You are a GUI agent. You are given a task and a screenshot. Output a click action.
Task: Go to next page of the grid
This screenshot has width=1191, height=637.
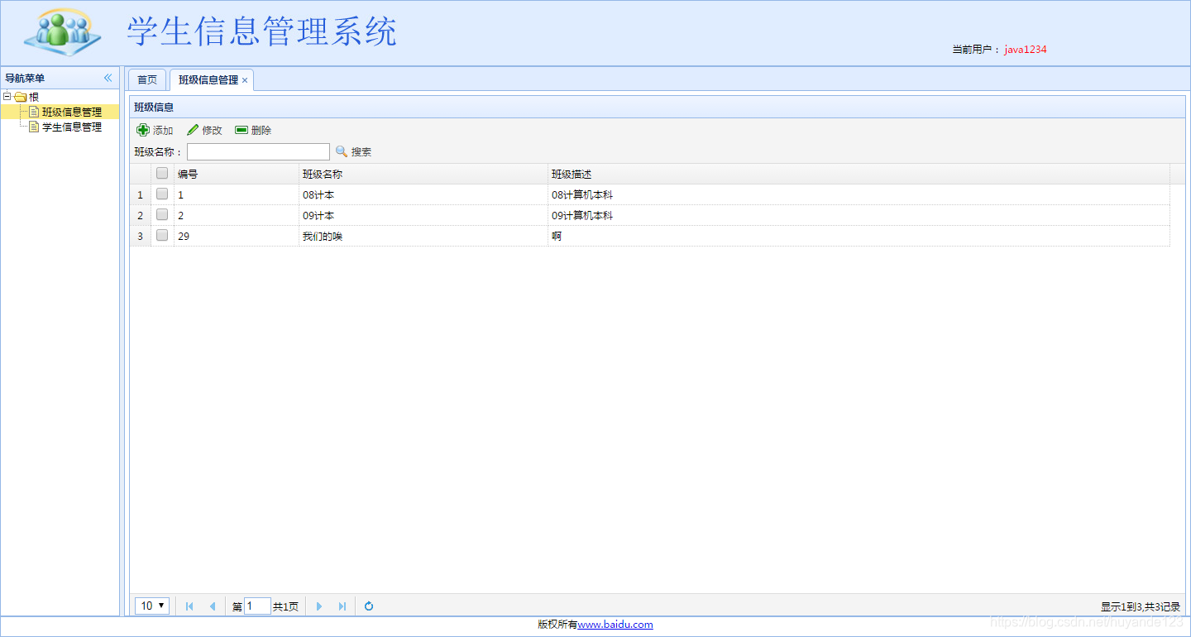[319, 606]
